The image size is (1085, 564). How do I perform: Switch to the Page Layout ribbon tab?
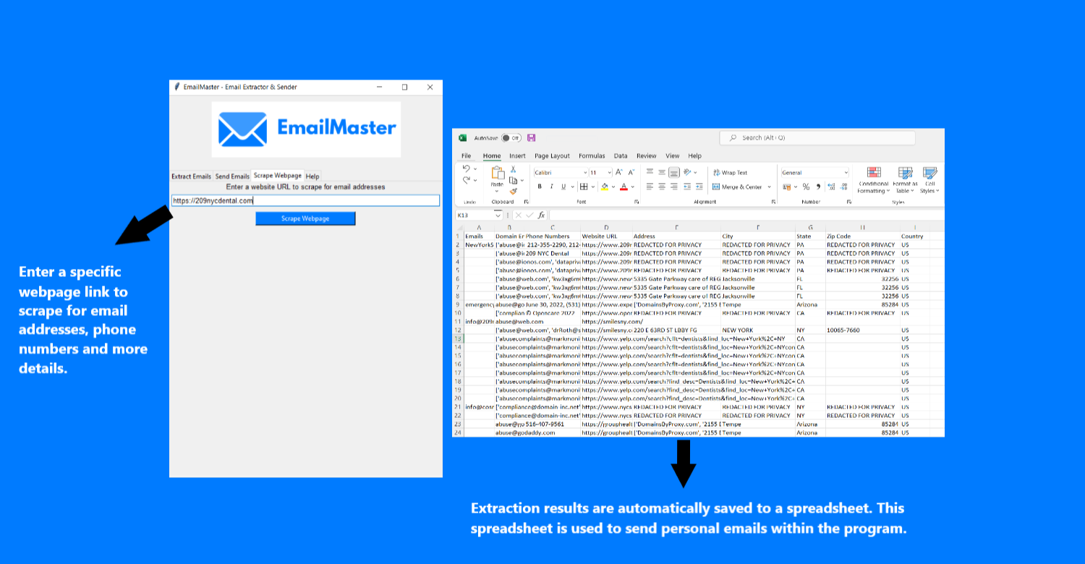point(553,155)
